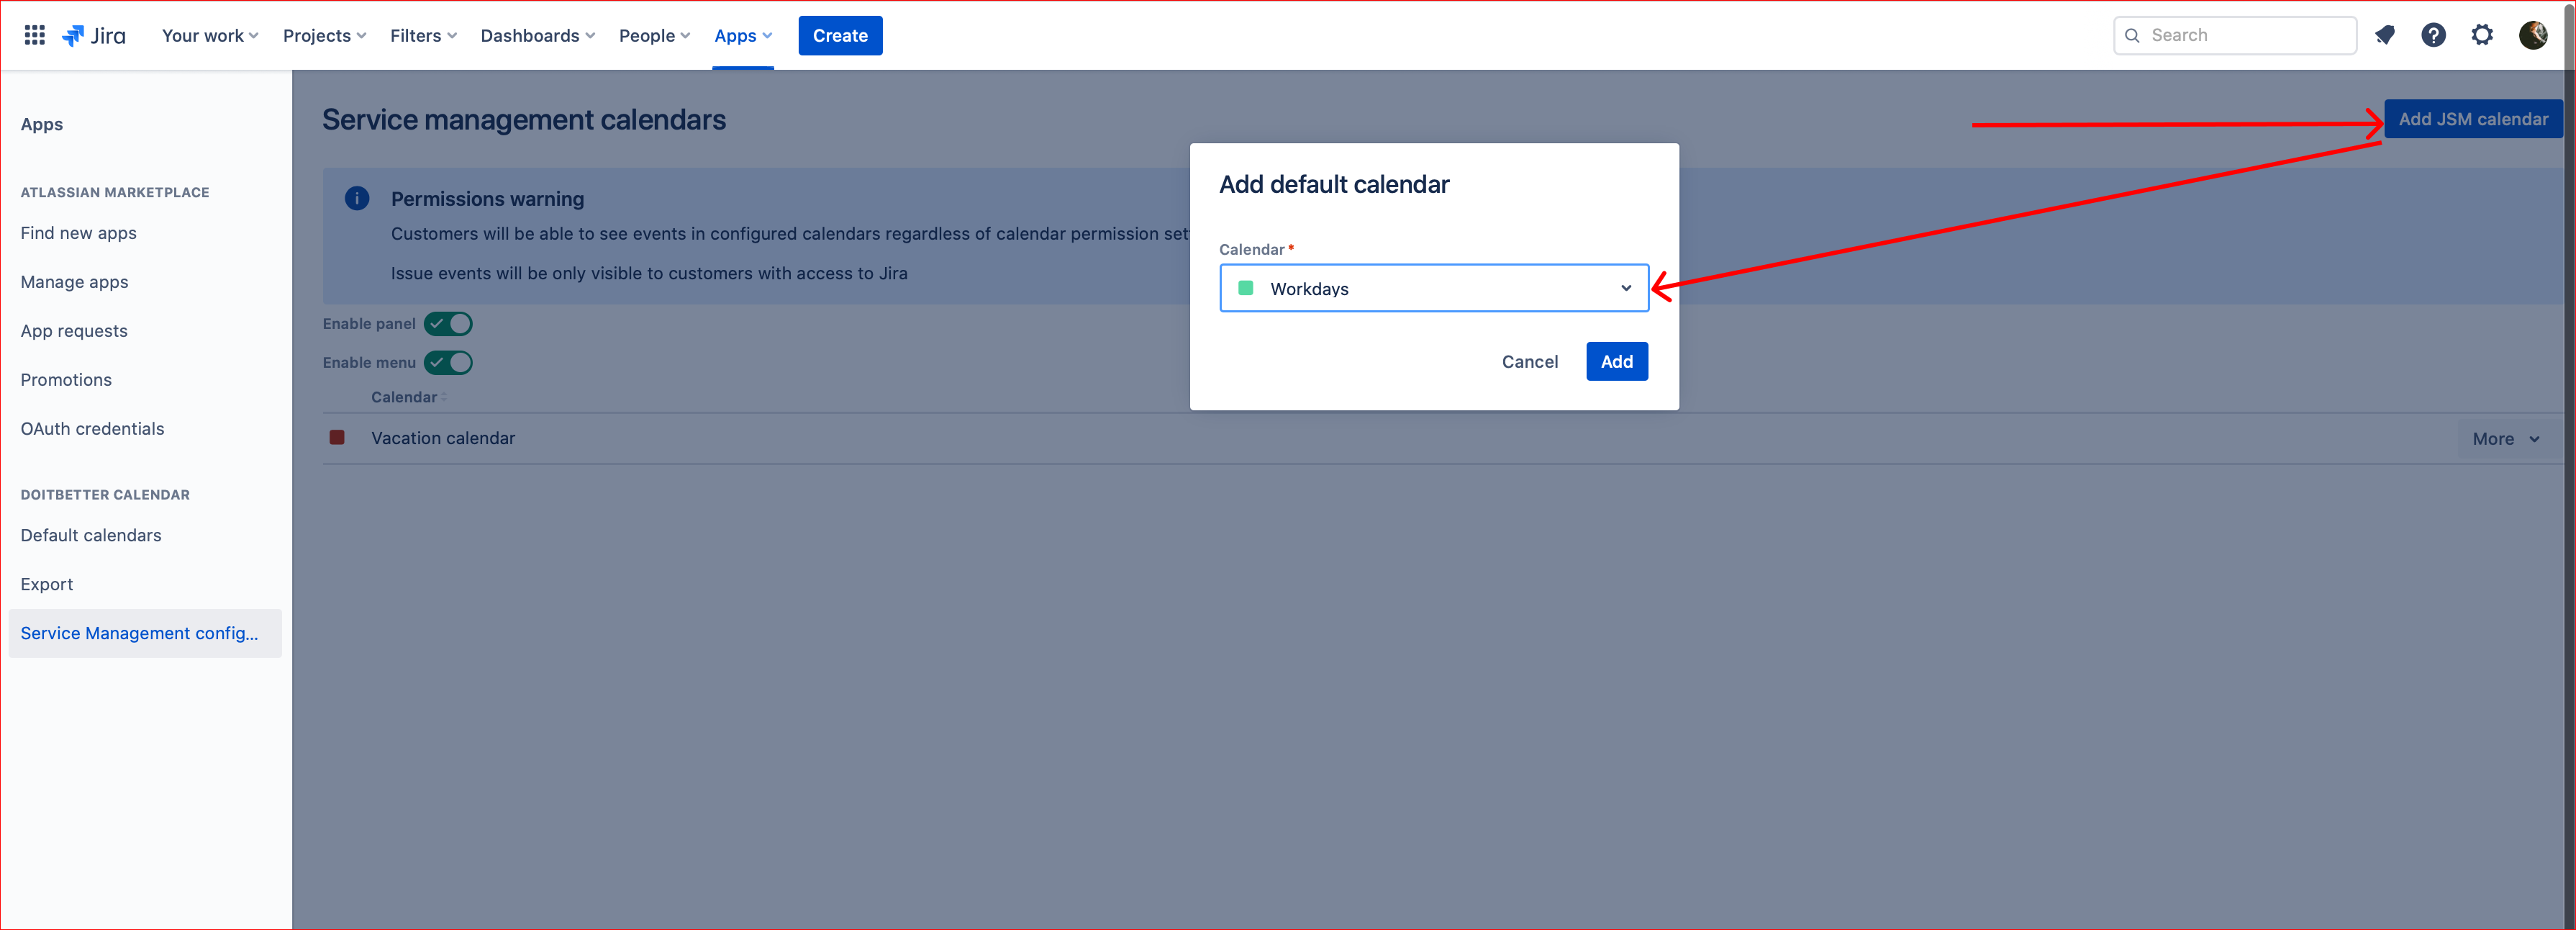Screen dimensions: 2576x930
Task: Open the settings gear icon
Action: point(2482,35)
